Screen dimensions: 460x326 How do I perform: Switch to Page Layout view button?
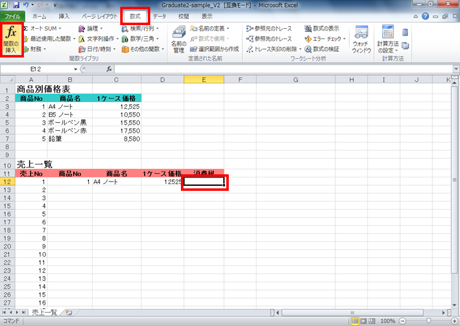tap(364, 321)
